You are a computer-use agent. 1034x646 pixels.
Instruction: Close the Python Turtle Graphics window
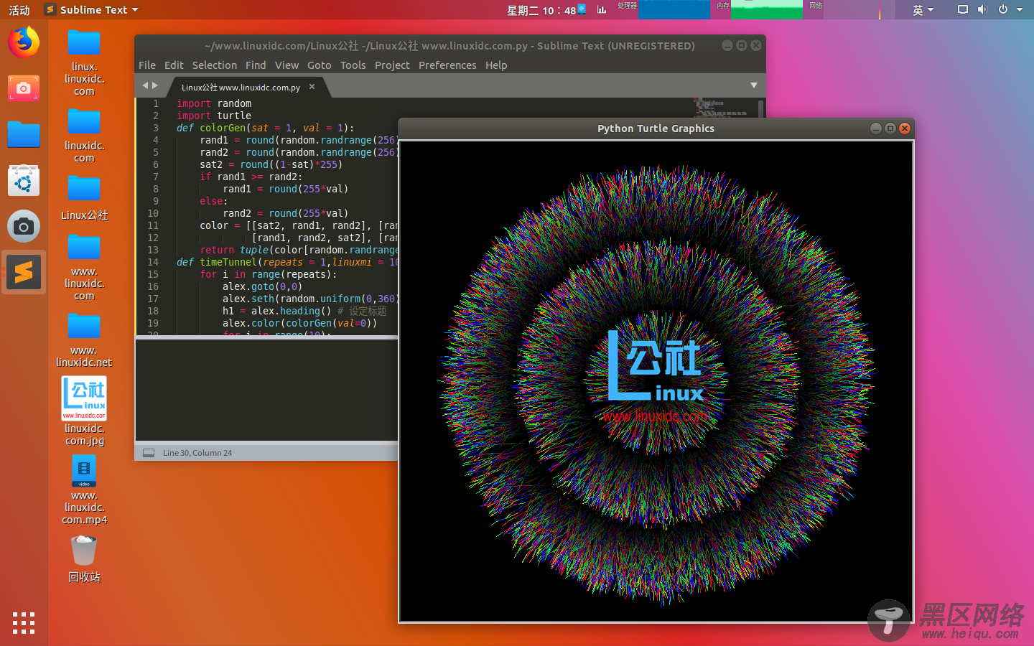[905, 128]
